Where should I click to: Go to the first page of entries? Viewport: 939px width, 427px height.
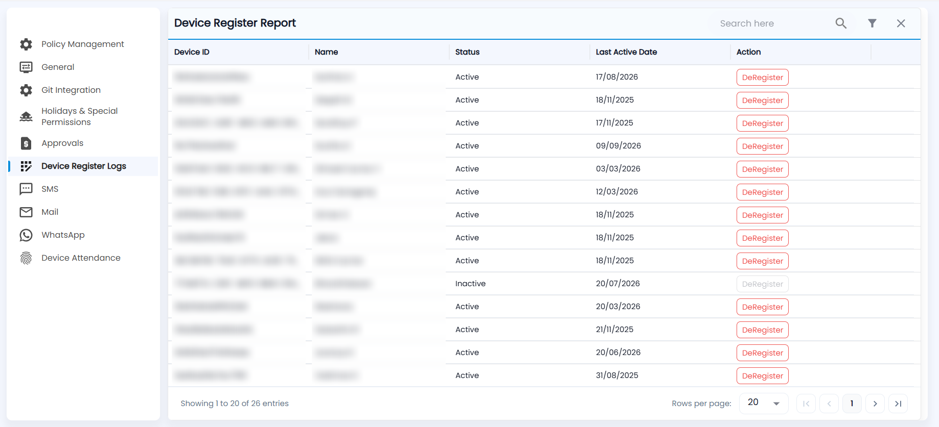[806, 404]
